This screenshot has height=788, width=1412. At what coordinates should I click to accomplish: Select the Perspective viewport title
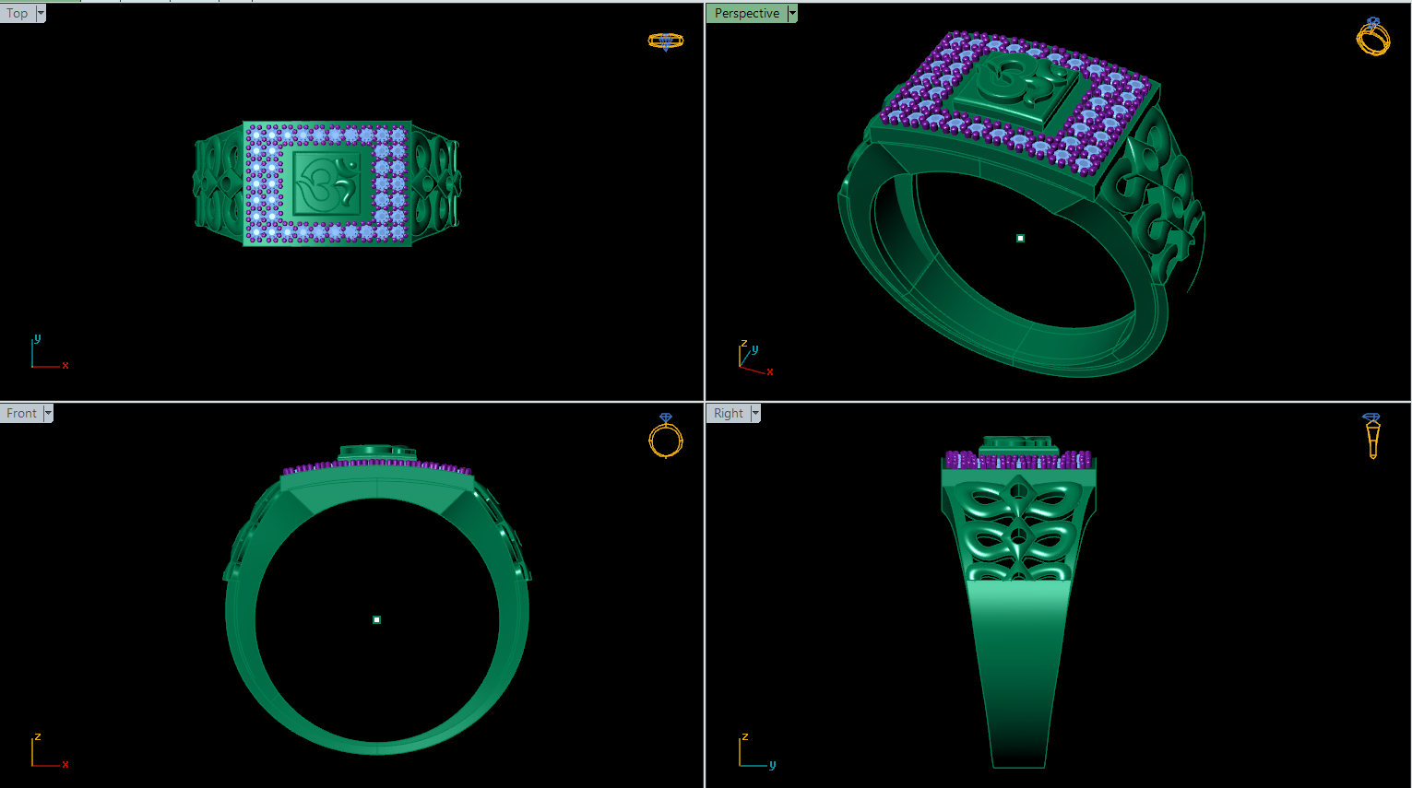click(747, 14)
